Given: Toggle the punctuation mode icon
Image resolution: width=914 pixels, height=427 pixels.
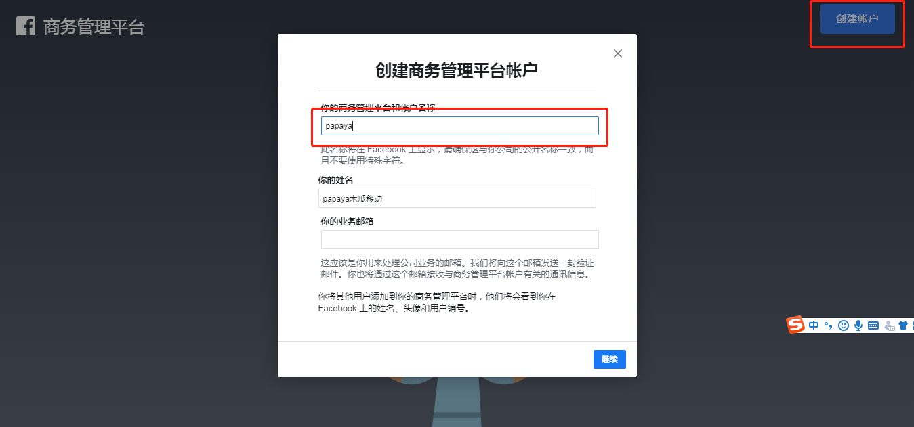Looking at the screenshot, I should click(x=829, y=325).
